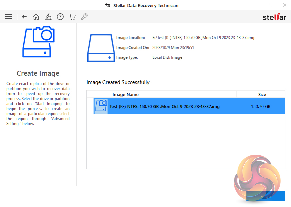Click the Local Disk Image type value
291x207 pixels.
167,57
